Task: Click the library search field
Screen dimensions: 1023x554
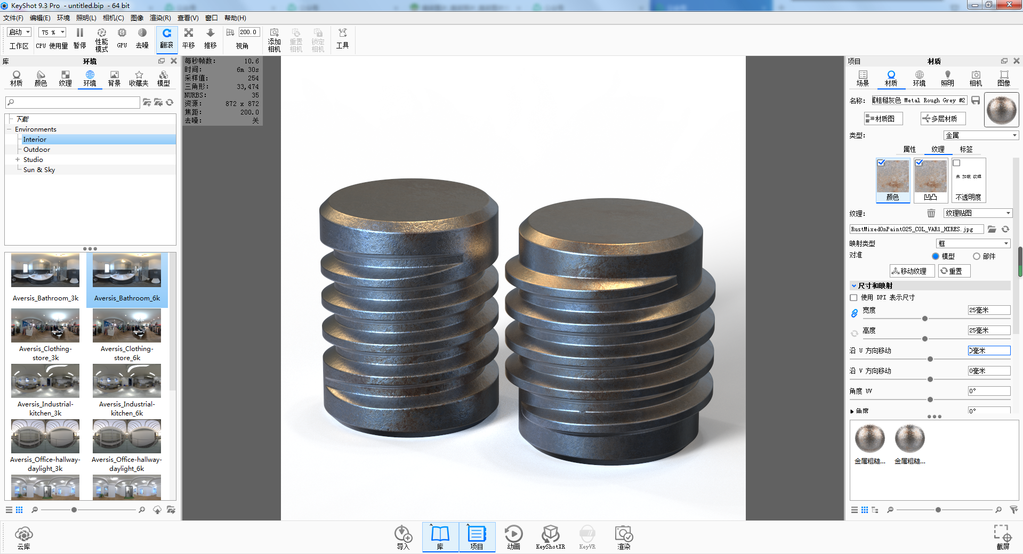Action: point(73,102)
